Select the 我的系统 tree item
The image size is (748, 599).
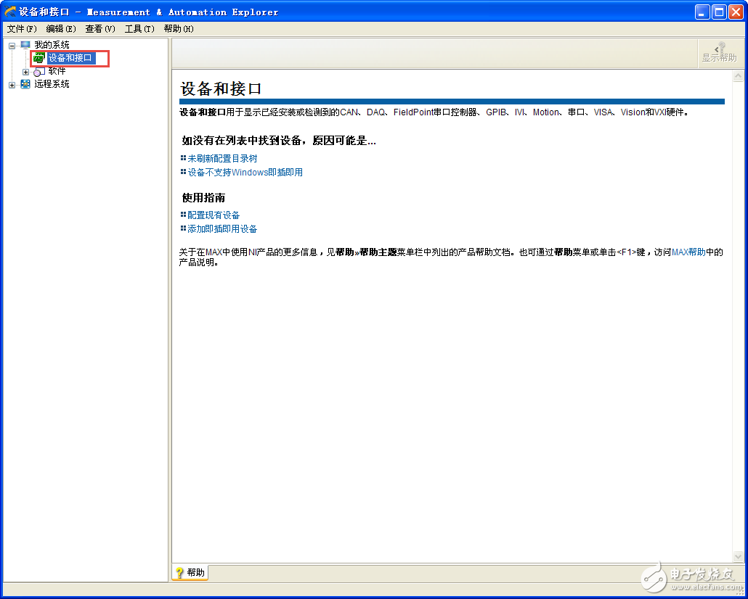[x=52, y=45]
